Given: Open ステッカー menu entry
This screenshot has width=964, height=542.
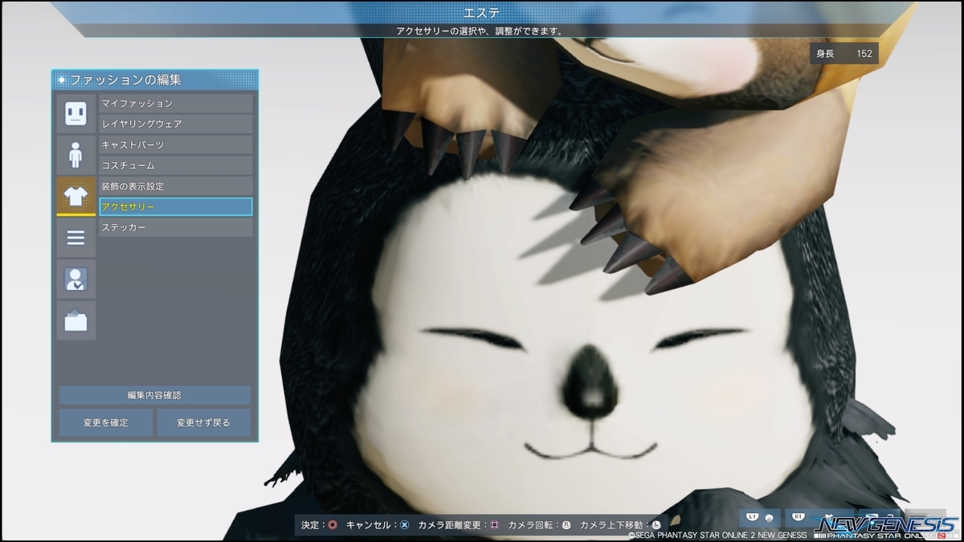Looking at the screenshot, I should pyautogui.click(x=176, y=227).
